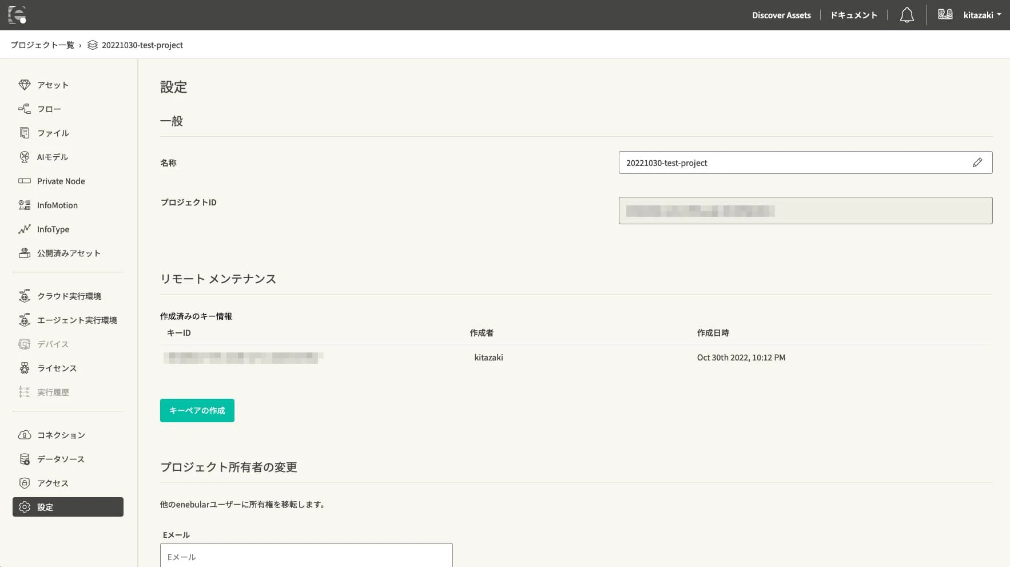Click the Oct 30th 2022, 10:12 PM date
Viewport: 1010px width, 567px height.
pos(741,358)
